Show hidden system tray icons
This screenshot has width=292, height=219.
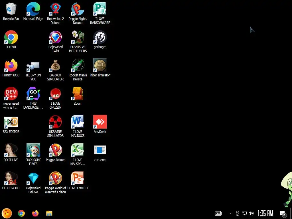click(230, 214)
